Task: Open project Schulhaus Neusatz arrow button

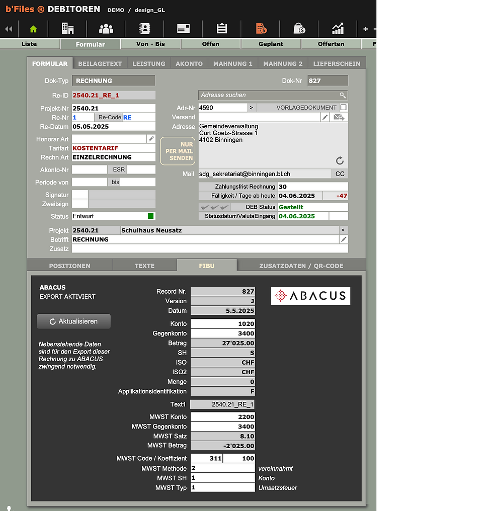Action: [343, 230]
